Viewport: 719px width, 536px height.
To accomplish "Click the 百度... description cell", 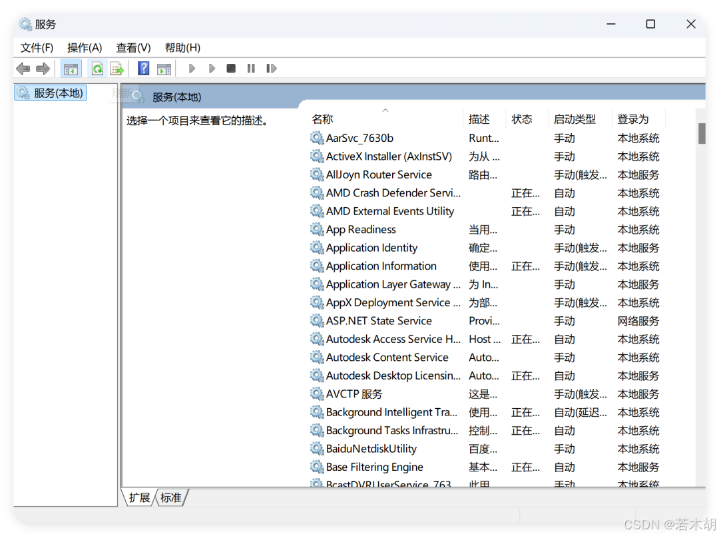I will 483,449.
